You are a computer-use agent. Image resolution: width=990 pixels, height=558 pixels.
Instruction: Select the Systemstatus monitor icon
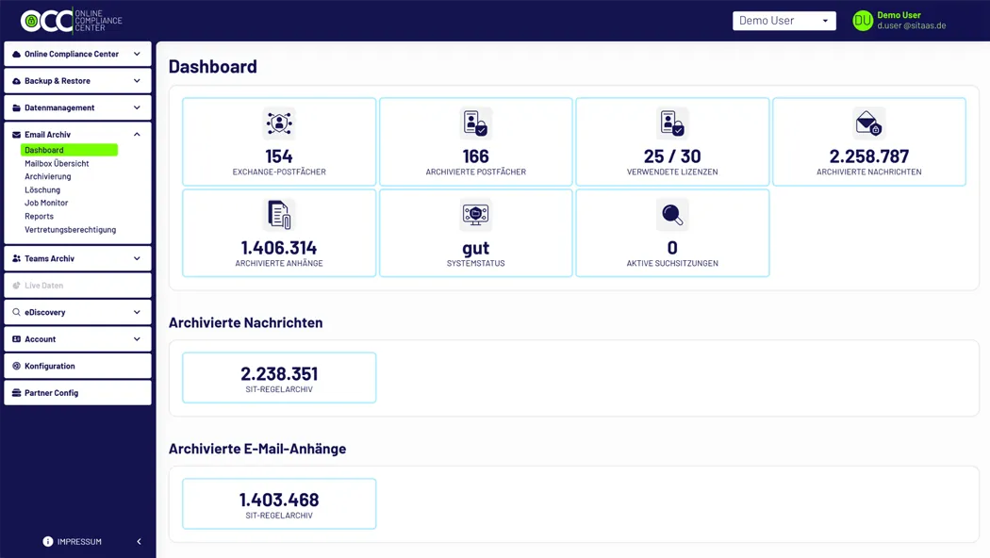tap(475, 214)
